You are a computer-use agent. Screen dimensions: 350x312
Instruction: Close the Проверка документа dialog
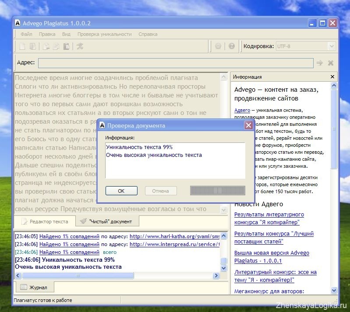click(248, 125)
